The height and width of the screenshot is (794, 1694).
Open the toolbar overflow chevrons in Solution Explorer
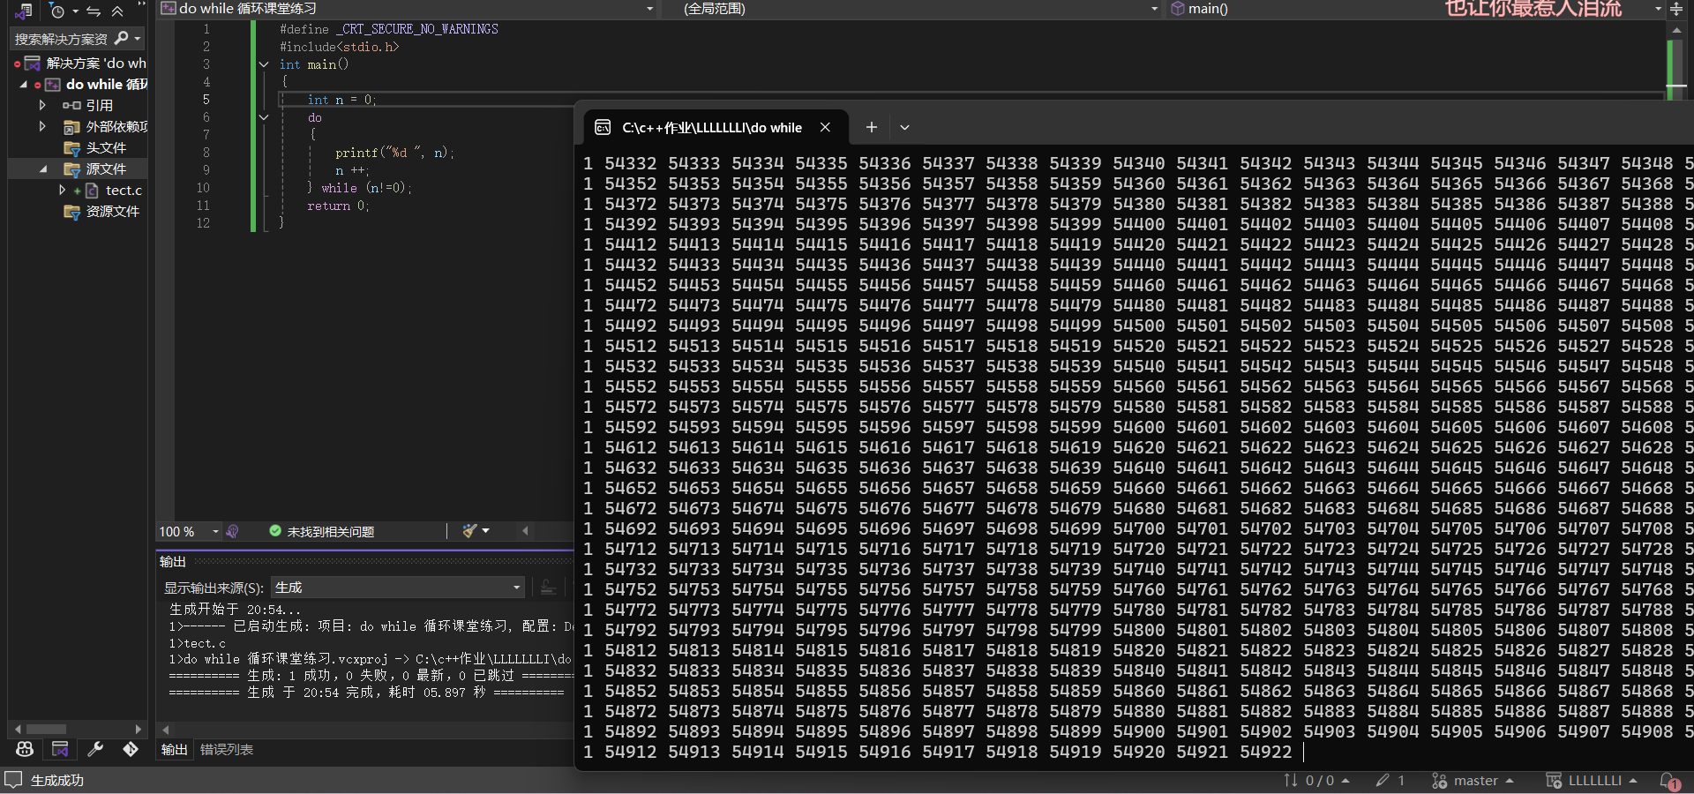coord(141,6)
